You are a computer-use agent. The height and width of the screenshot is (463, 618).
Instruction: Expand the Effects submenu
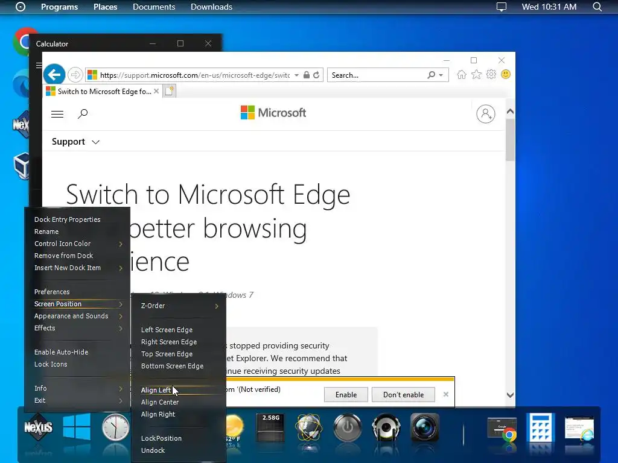pyautogui.click(x=78, y=328)
